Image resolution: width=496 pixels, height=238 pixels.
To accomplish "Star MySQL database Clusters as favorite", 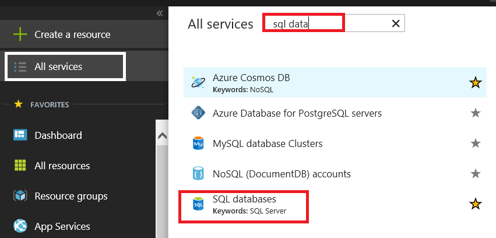I will click(476, 143).
